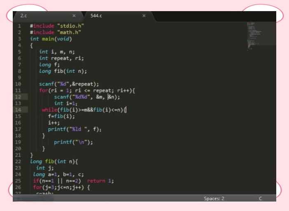
Task: Click line number 26 in the gutter
Action: (x=18, y=188)
